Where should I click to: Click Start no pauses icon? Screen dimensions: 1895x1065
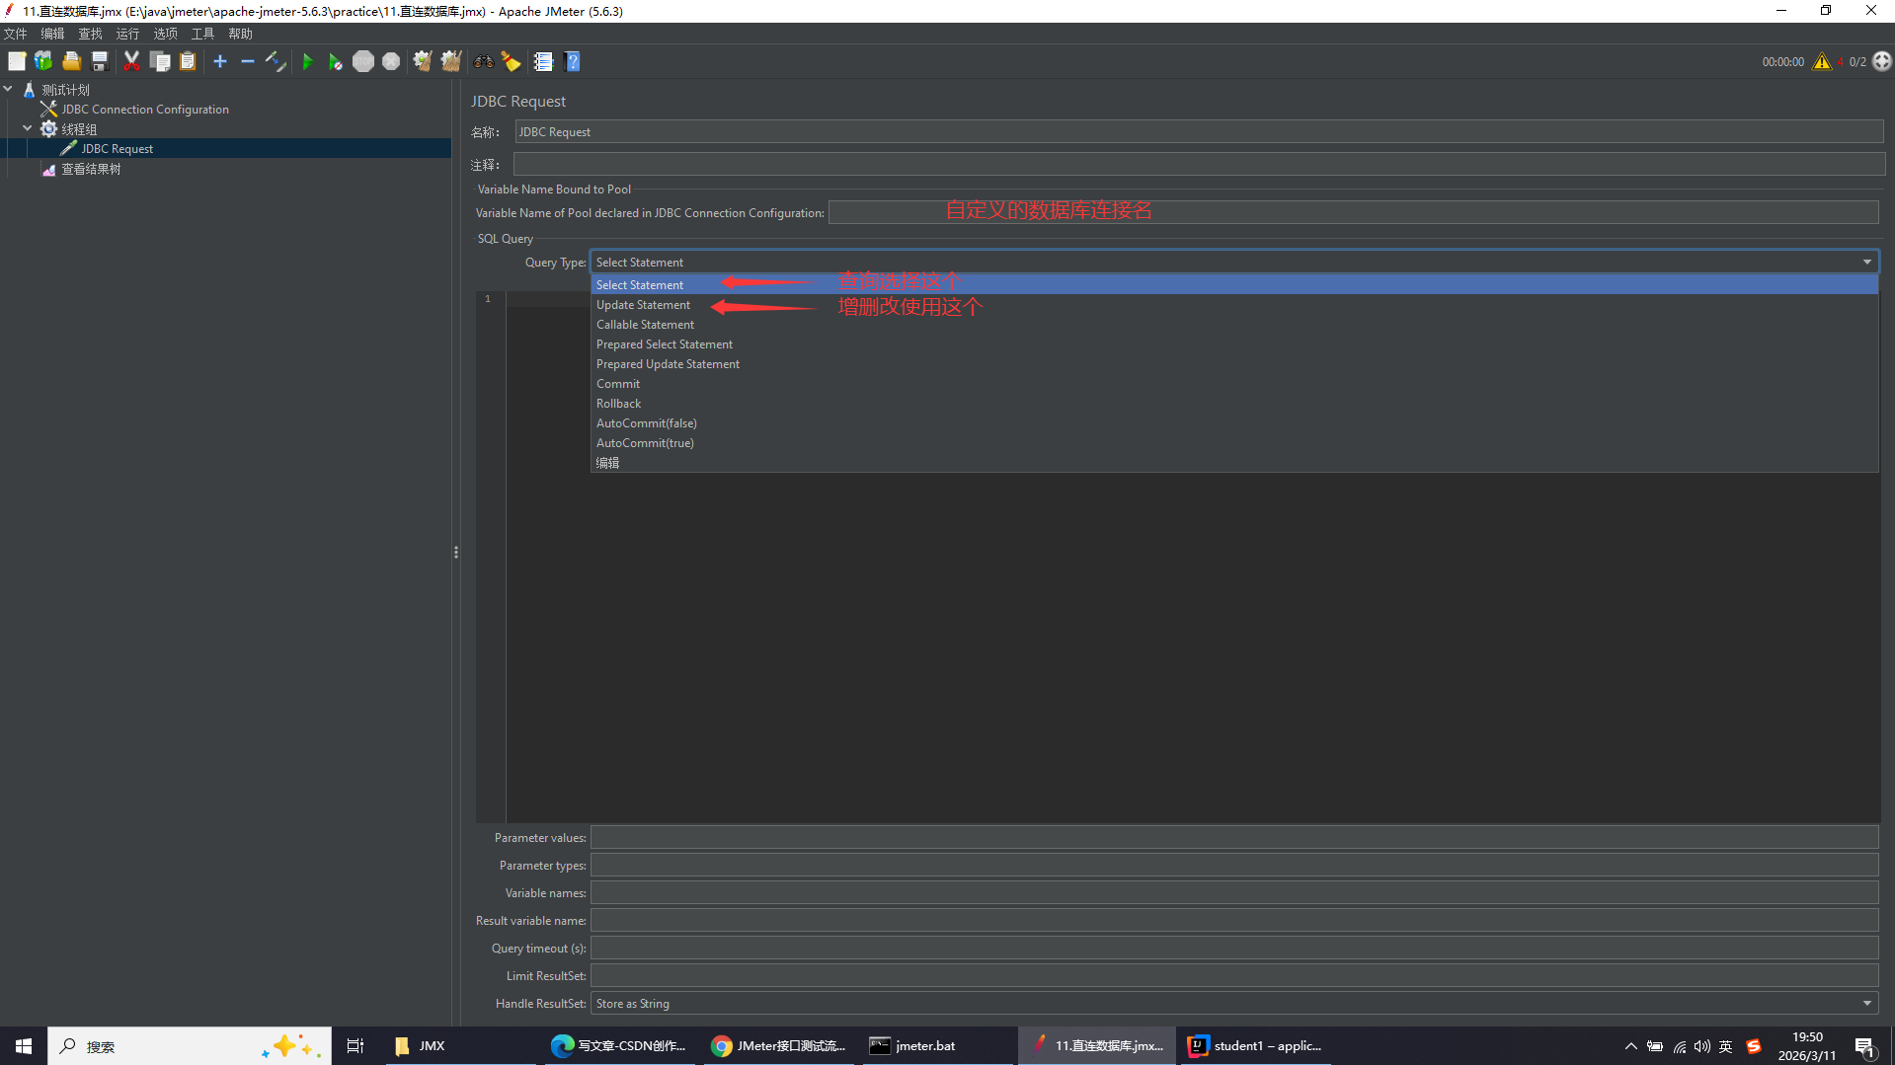[x=335, y=61]
